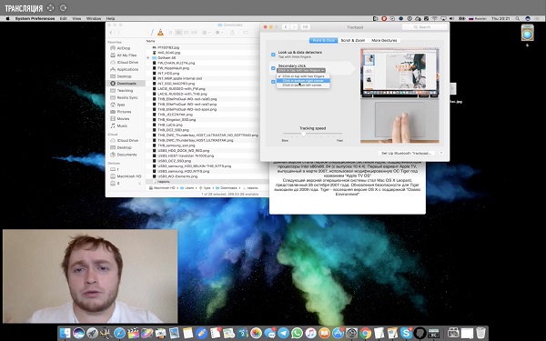Image resolution: width=546 pixels, height=341 pixels.
Task: Select file THB_samsung_ssd.png
Action: click(x=175, y=145)
